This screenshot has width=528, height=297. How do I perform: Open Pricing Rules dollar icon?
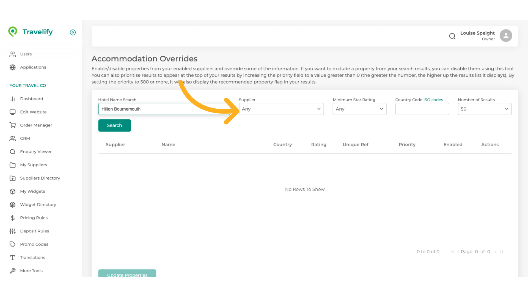click(x=13, y=218)
